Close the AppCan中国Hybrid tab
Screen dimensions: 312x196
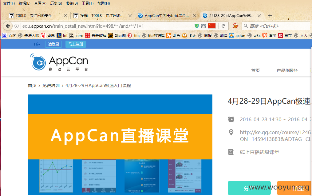[195, 16]
